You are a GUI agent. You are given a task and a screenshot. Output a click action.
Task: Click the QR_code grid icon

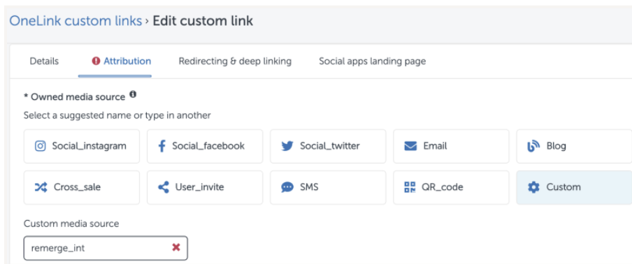coord(410,187)
